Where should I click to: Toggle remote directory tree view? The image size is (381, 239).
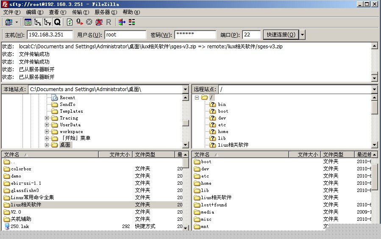47,22
